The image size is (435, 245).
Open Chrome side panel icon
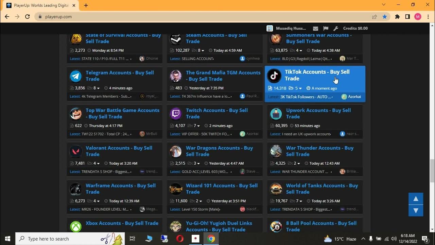(407, 17)
